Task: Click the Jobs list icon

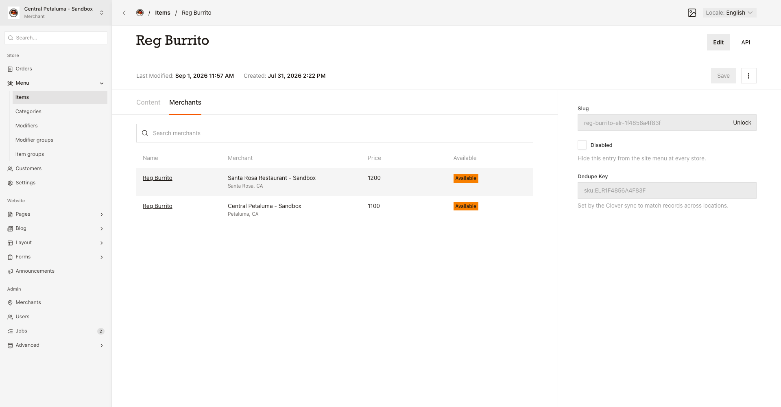Action: point(10,331)
